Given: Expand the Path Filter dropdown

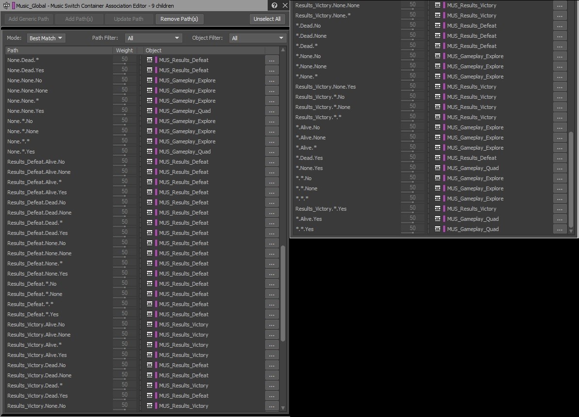Looking at the screenshot, I should click(153, 38).
